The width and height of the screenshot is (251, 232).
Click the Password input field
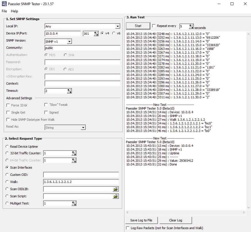point(83,62)
